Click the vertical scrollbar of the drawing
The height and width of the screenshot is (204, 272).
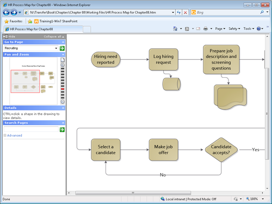tap(267, 114)
